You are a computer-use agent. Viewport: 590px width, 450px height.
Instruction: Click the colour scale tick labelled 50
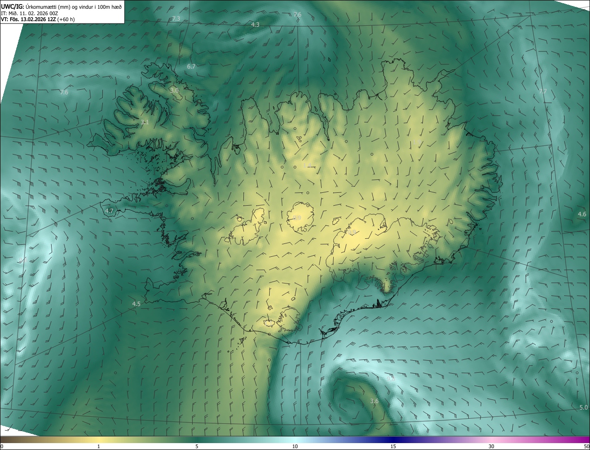point(586,446)
